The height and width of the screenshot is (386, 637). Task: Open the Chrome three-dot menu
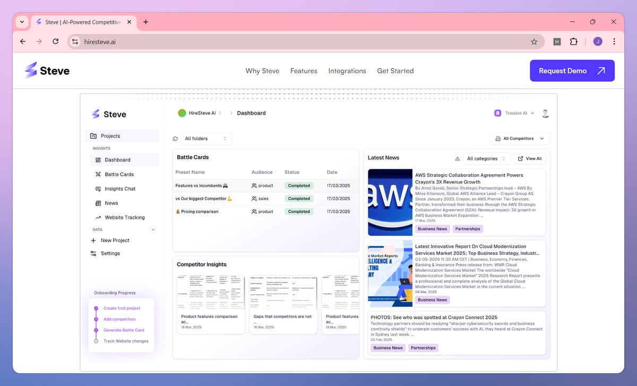tap(614, 41)
